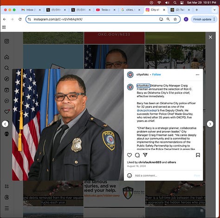Open Explore compass in sidebar
220x218 pixels.
[6, 79]
